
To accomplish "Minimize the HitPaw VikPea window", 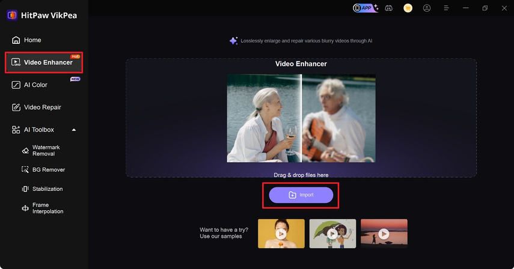I will click(x=465, y=8).
